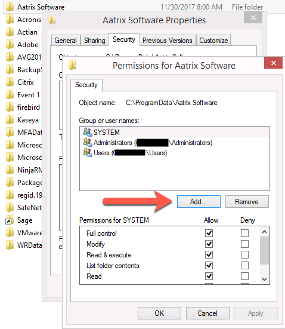This screenshot has width=285, height=329.
Task: Select Security tab in Permissions dialog
Action: click(86, 85)
